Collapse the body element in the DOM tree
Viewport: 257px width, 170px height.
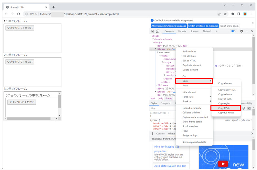153,42
